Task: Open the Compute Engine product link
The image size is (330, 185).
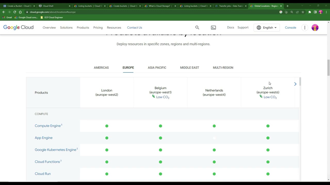Action: tap(48, 126)
